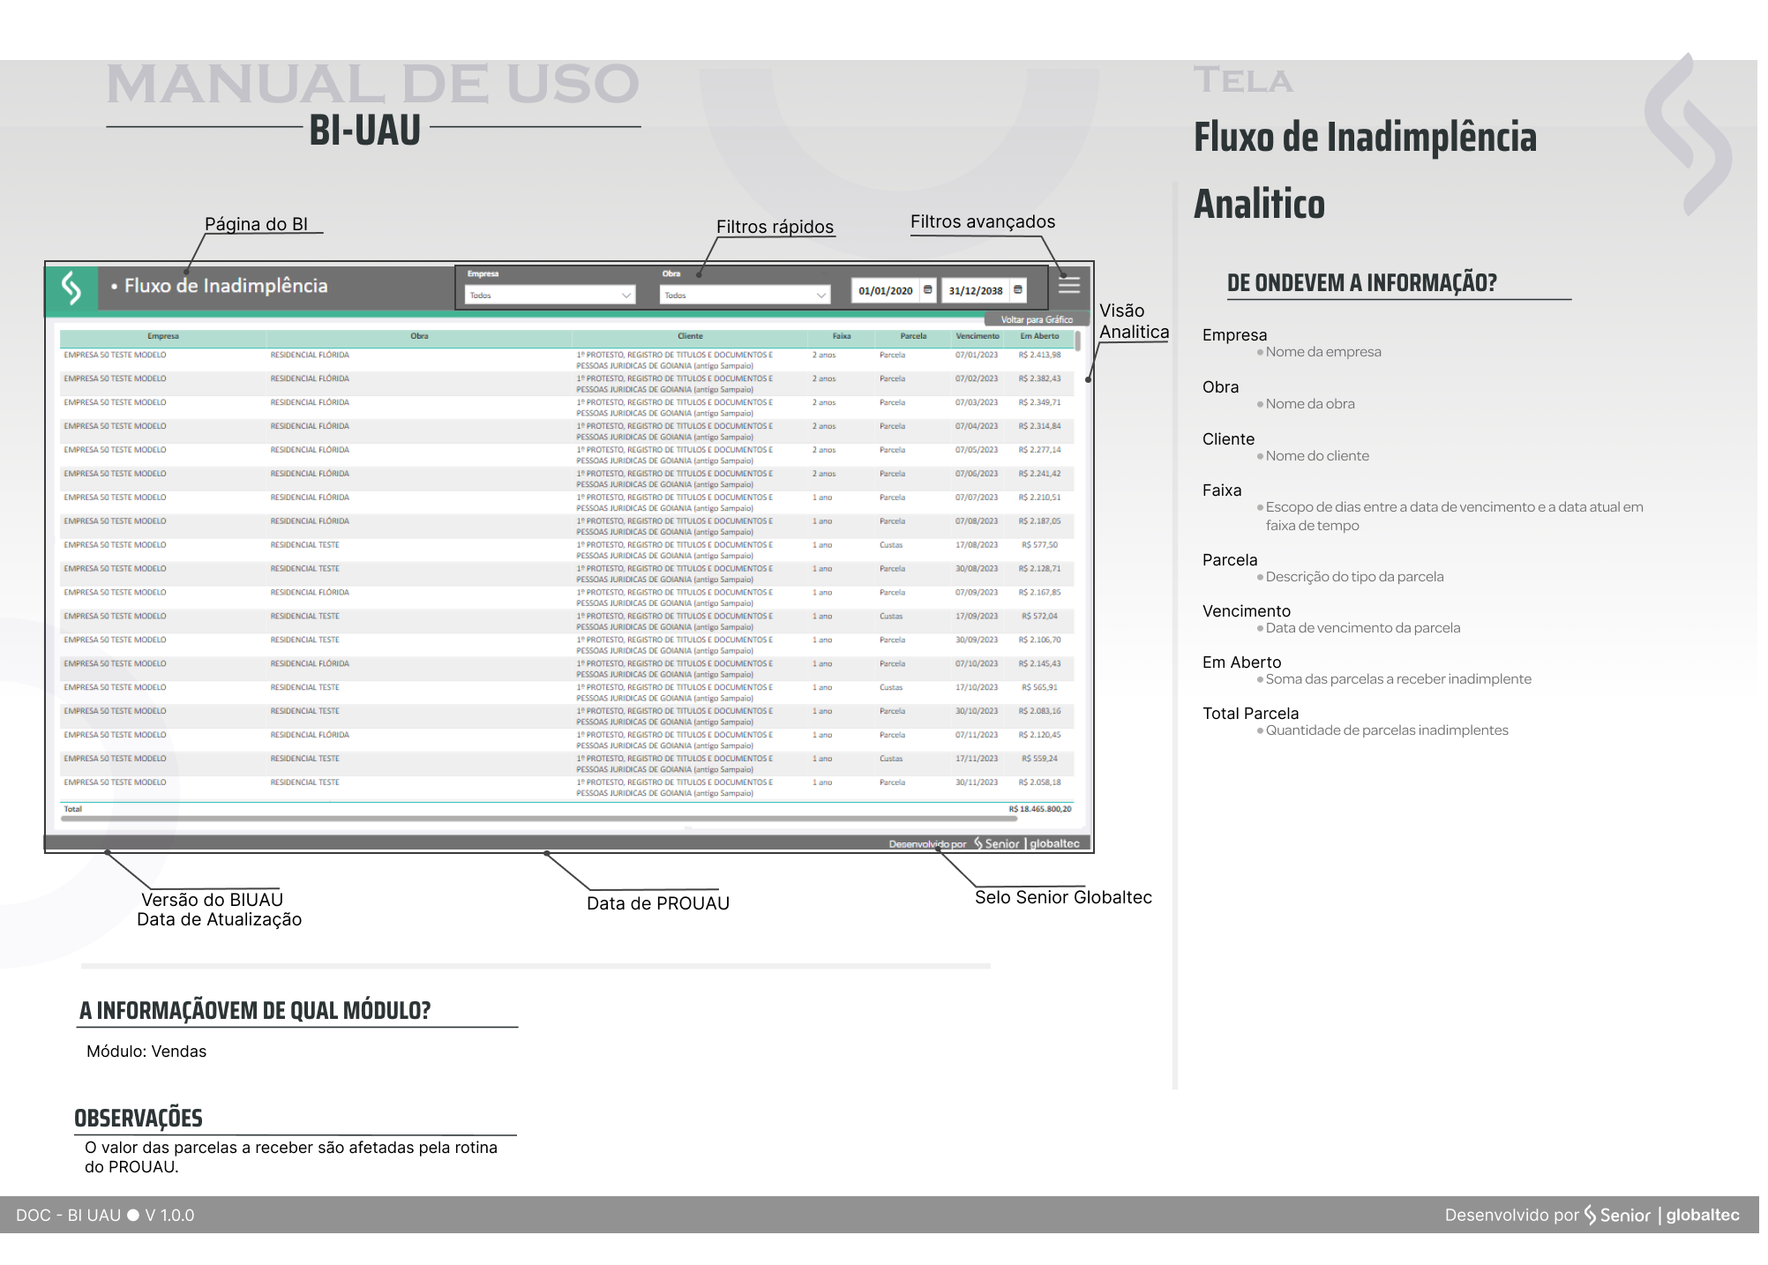Click the table's vertical scrollbar thumb
Image resolution: width=1768 pixels, height=1265 pixels.
[1078, 341]
